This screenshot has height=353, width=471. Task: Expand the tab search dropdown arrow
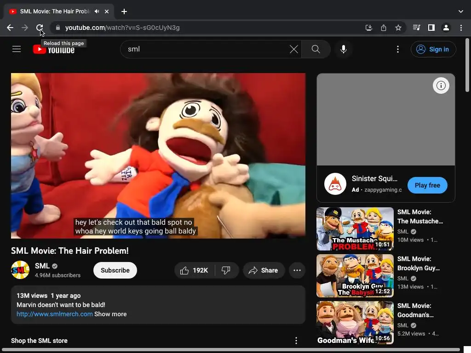click(x=461, y=11)
